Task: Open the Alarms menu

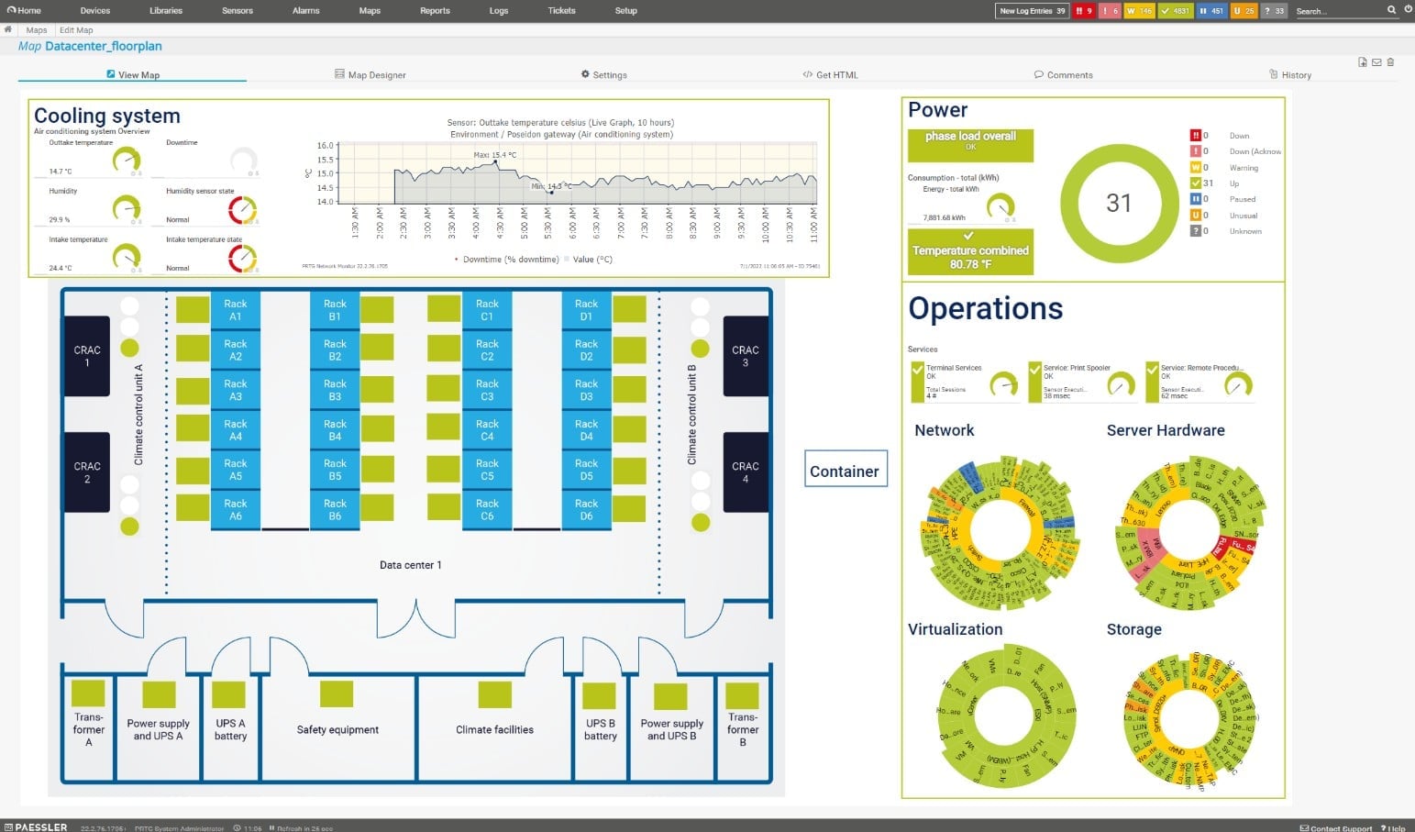Action: tap(306, 11)
